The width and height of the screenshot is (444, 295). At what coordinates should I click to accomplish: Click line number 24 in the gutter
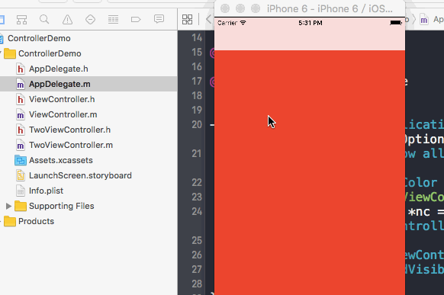tap(197, 211)
